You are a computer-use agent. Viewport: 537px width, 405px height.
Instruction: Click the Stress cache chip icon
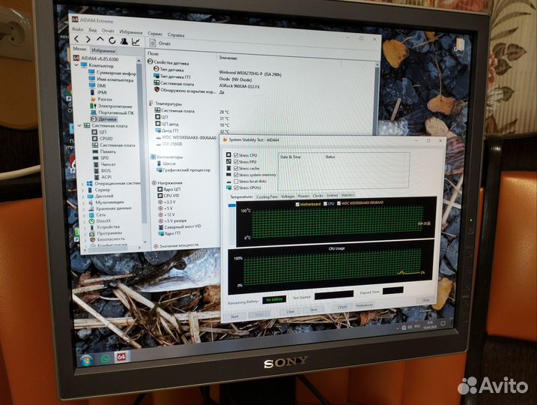228,168
